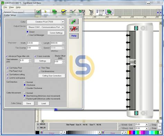Screen dimensions: 164x136
Task: Enable Pre-Feed Vinyl checkbox
Action: click(8, 71)
